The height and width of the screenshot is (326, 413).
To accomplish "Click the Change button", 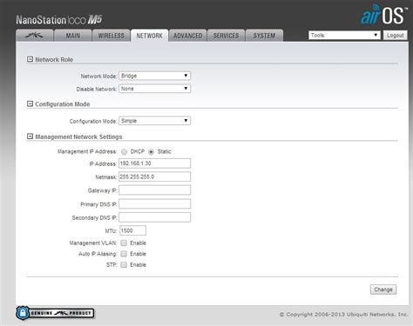I will click(x=383, y=289).
